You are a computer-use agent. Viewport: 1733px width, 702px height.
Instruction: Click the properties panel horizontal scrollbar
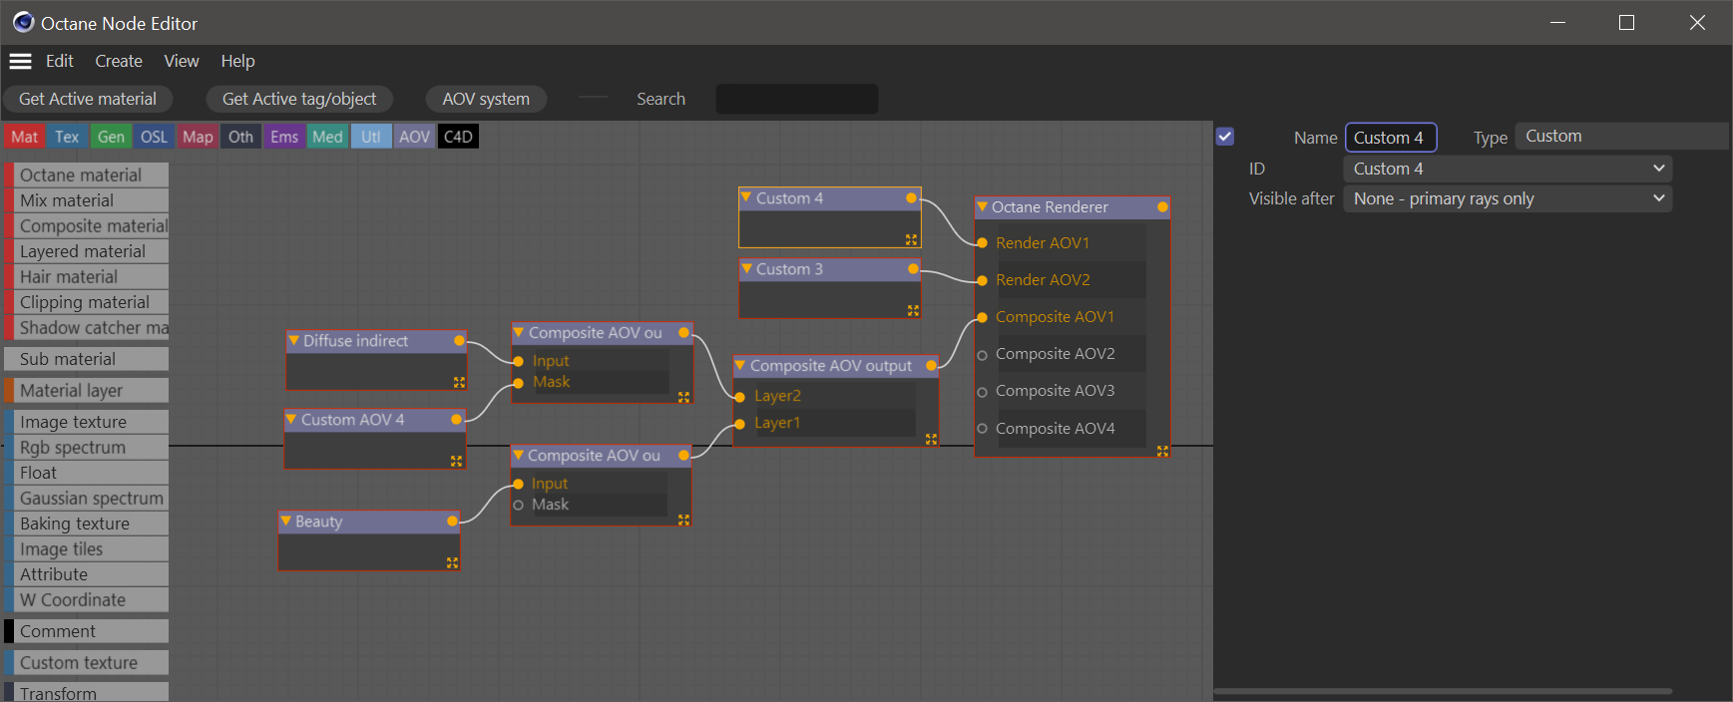[x=1443, y=690]
